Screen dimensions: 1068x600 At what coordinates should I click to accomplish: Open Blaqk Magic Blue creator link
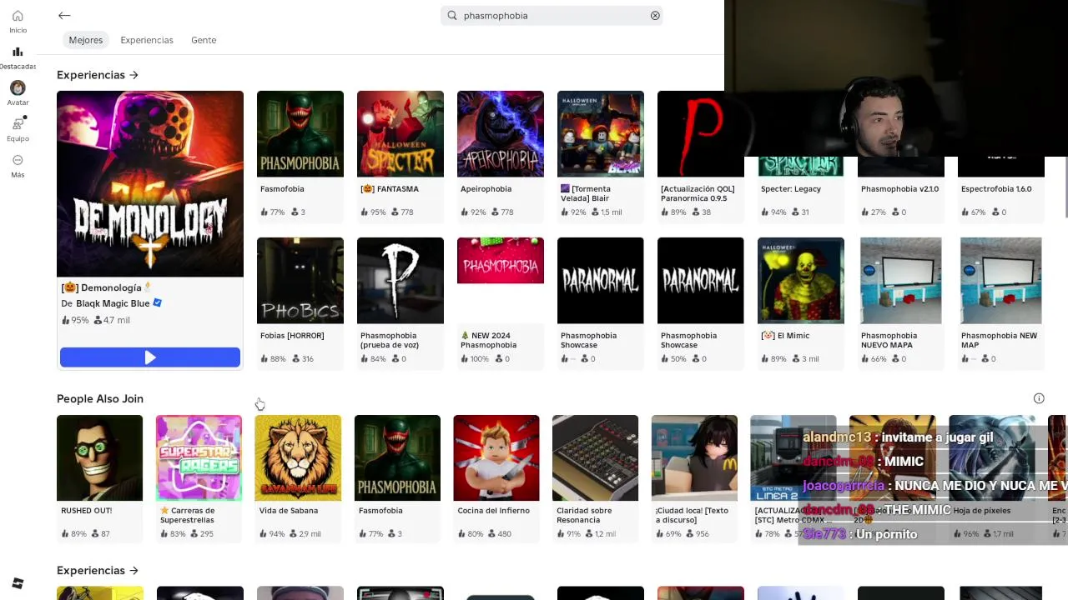coord(113,303)
